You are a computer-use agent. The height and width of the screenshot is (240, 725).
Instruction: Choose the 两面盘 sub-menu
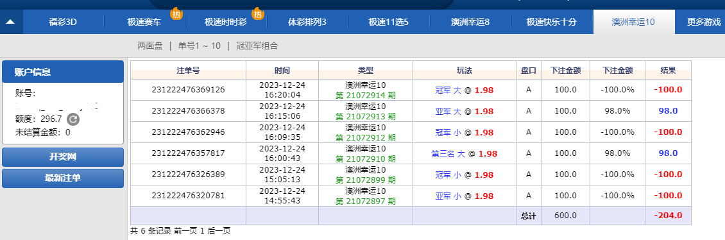[x=149, y=46]
